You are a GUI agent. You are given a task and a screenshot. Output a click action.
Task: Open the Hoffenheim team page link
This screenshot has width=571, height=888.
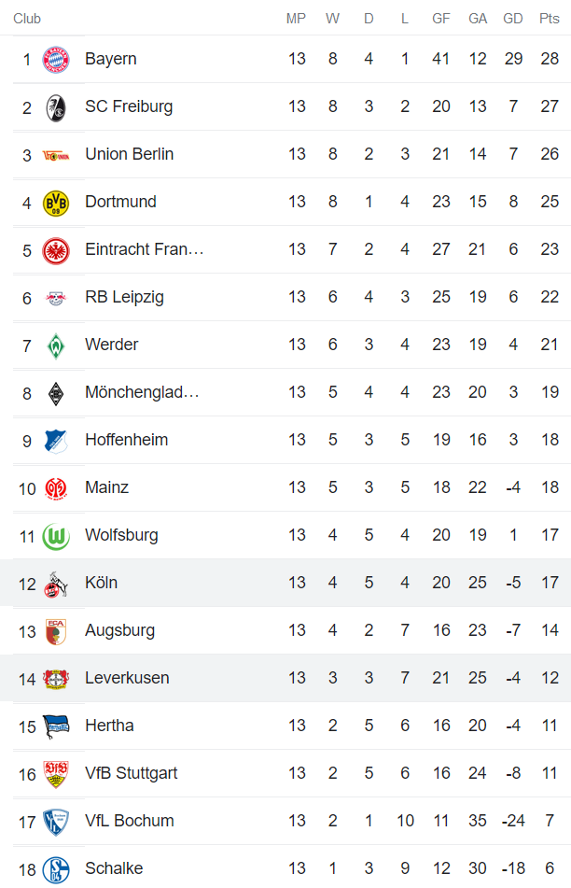[129, 439]
